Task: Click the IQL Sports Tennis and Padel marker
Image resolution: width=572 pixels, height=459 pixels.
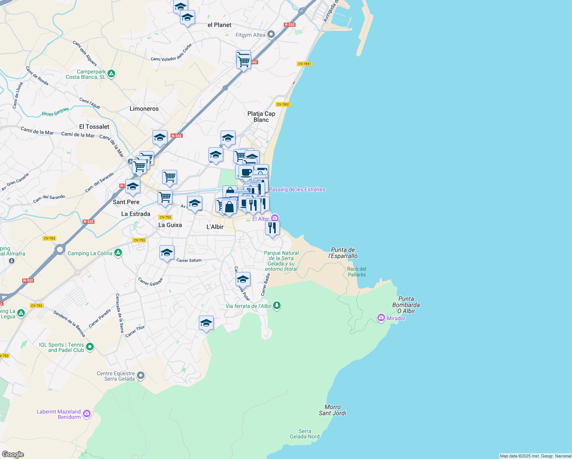Action: coord(89,347)
